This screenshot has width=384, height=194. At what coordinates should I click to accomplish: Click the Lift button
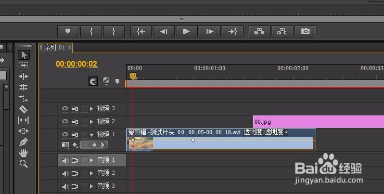[260, 31]
